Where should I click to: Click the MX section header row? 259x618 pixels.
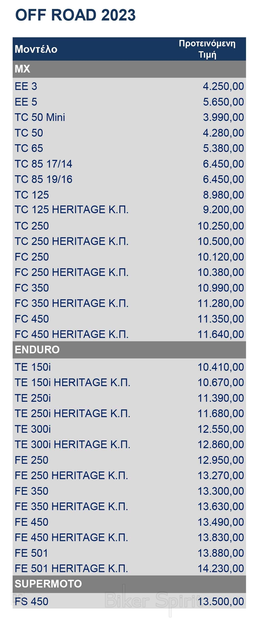click(x=129, y=69)
